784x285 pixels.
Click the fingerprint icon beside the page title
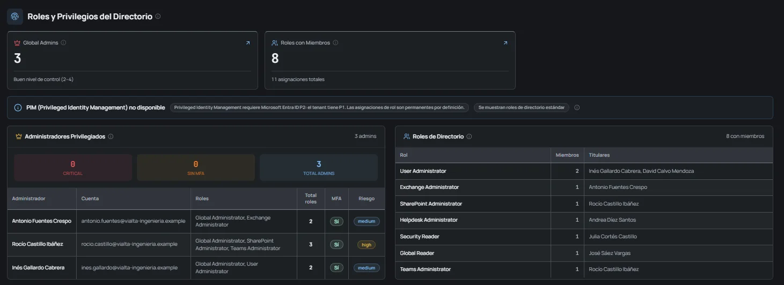click(x=15, y=17)
